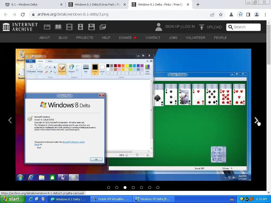
Task: Open the JOBS nav item
Action: [173, 38]
